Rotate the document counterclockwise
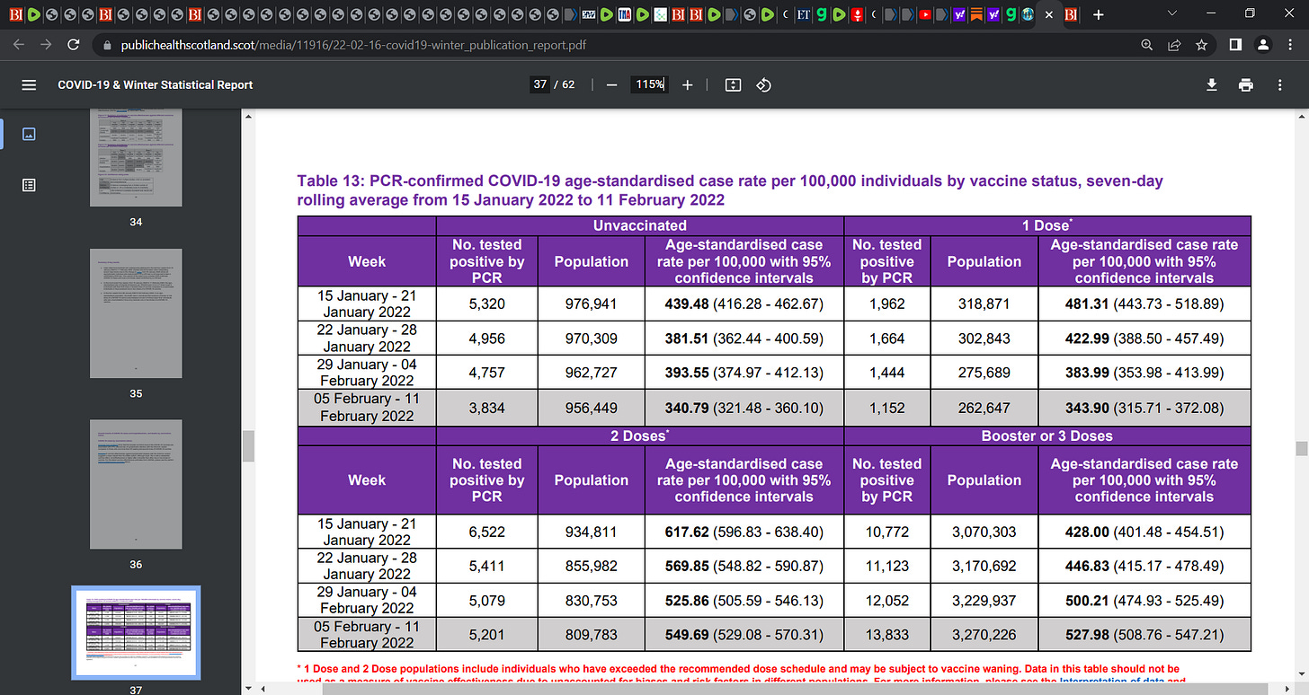Screen dimensions: 1309x695 pos(763,84)
